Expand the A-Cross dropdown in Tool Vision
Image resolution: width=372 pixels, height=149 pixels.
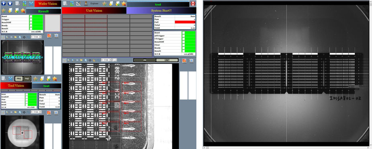click(36, 112)
